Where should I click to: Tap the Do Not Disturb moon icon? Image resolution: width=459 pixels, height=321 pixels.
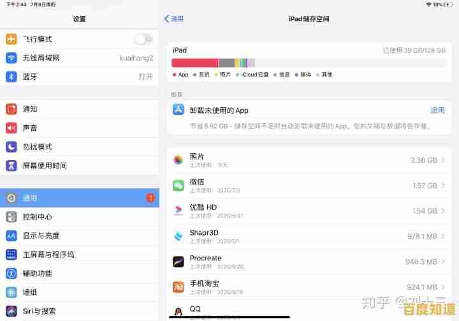[11, 147]
